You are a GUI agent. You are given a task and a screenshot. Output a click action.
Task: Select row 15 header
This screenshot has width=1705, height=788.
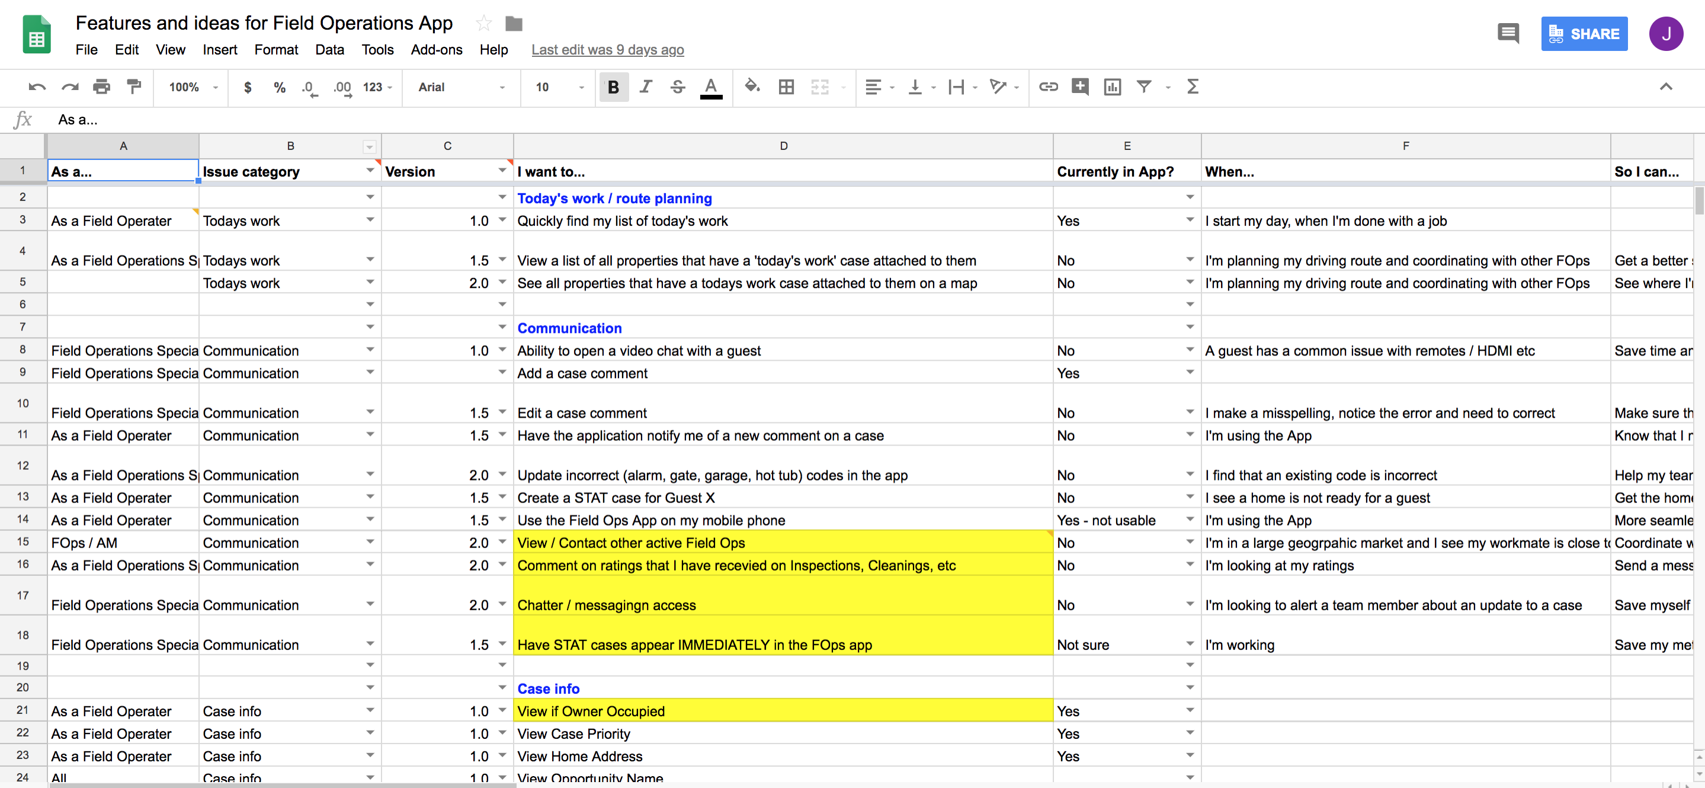(x=23, y=542)
